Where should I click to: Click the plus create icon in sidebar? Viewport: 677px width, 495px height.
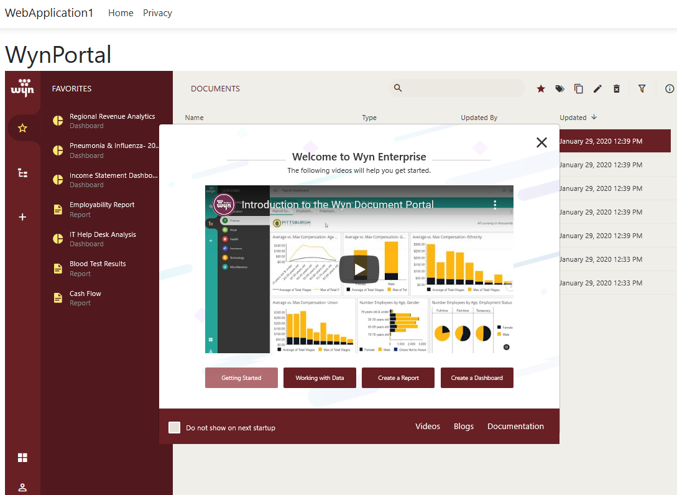click(22, 217)
